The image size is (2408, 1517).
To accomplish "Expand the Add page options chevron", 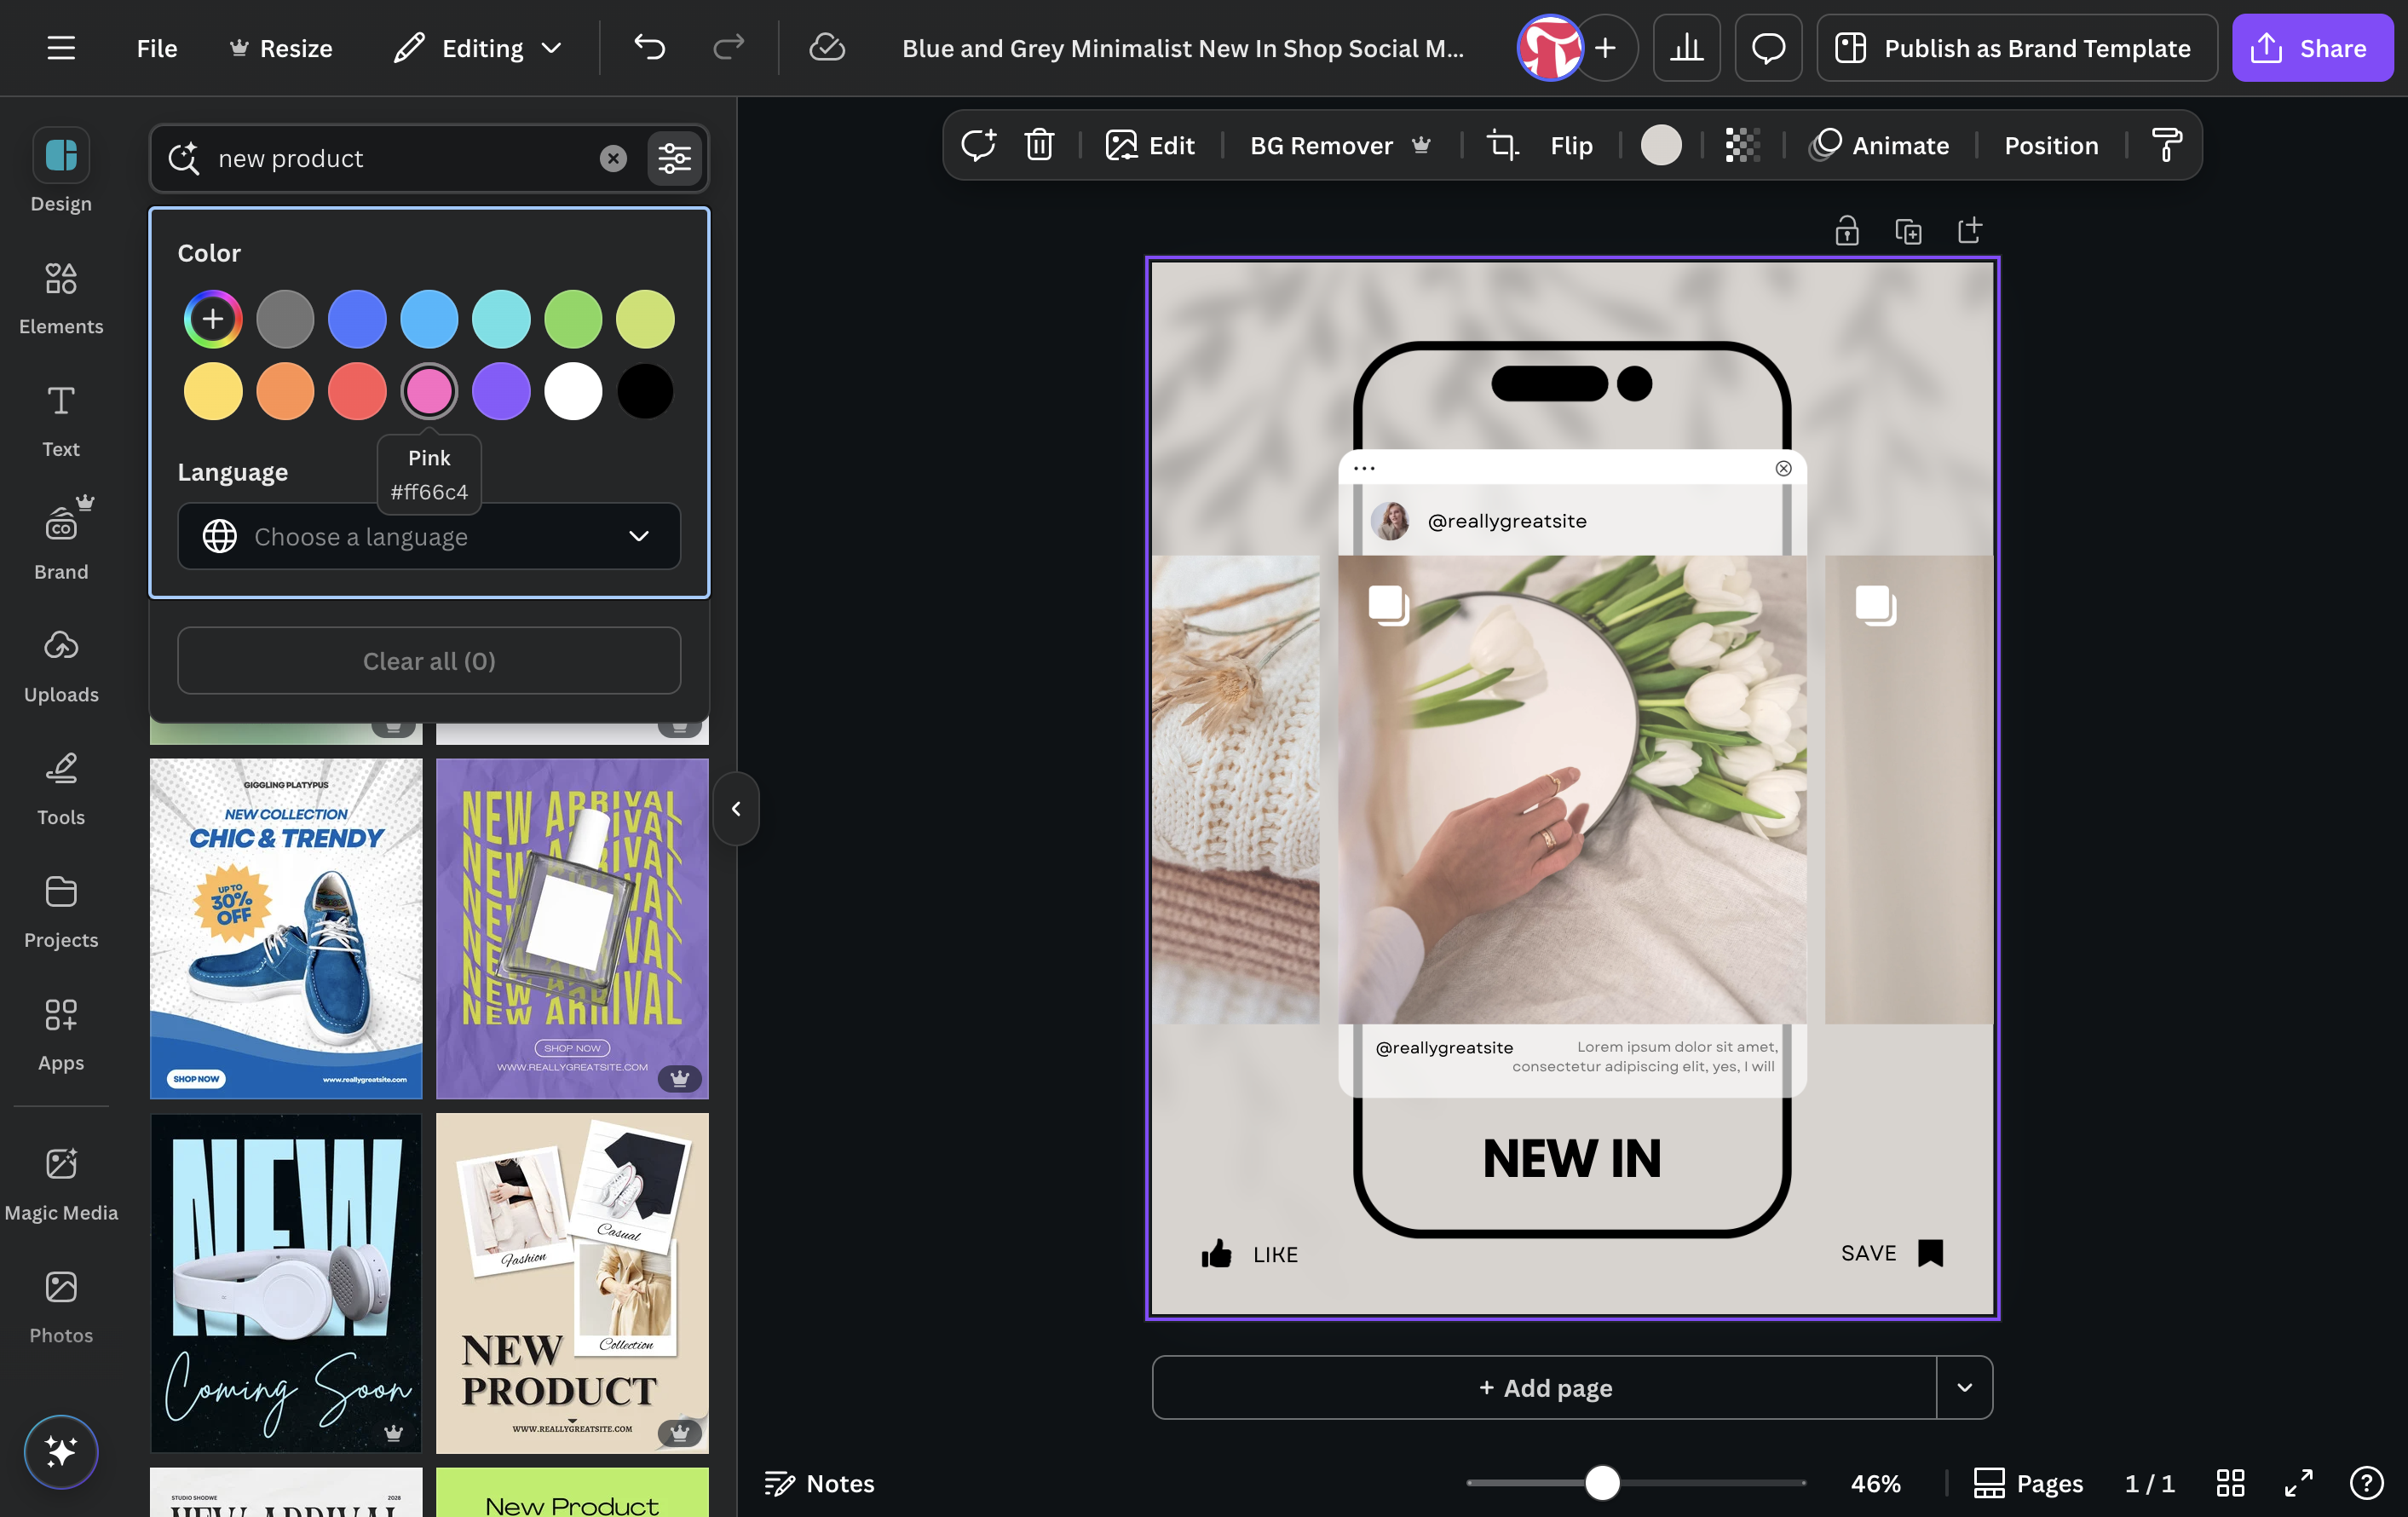I will pyautogui.click(x=1964, y=1387).
